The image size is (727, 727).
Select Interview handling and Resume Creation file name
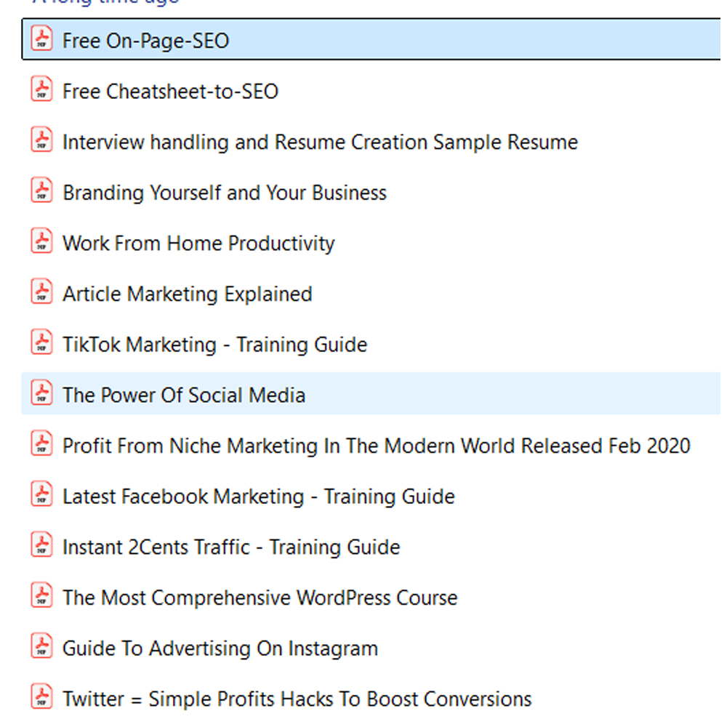point(320,142)
